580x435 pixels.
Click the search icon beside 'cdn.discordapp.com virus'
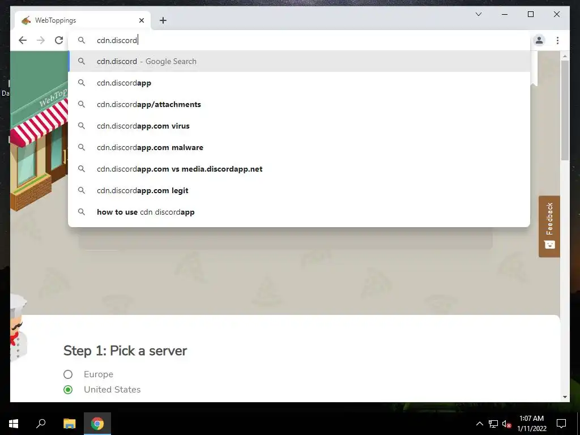tap(82, 126)
